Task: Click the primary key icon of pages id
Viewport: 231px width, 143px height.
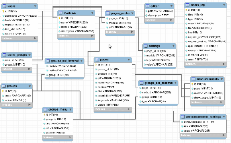Action: pos(96,65)
